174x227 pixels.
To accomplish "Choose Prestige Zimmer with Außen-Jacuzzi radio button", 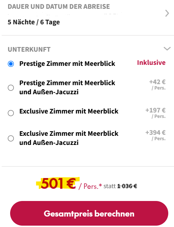I will pos(11,88).
